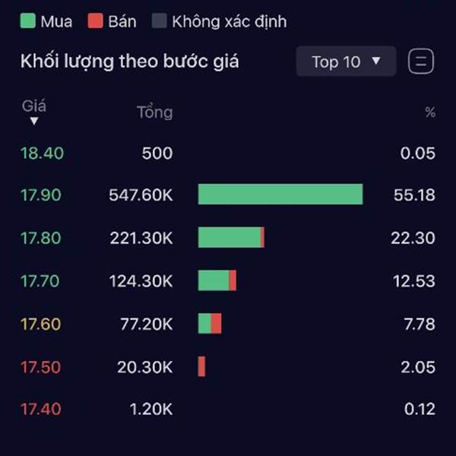This screenshot has width=456, height=456.
Task: Sort by the % column header
Action: 430,112
